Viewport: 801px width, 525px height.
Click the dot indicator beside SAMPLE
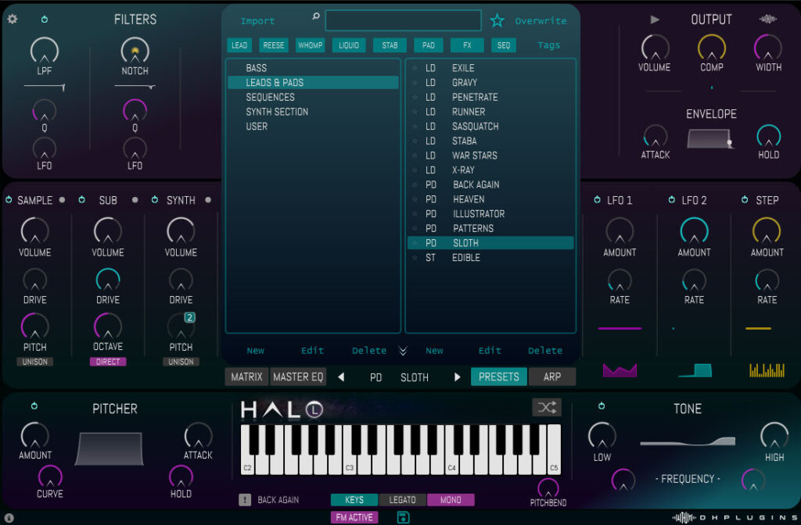pyautogui.click(x=62, y=200)
